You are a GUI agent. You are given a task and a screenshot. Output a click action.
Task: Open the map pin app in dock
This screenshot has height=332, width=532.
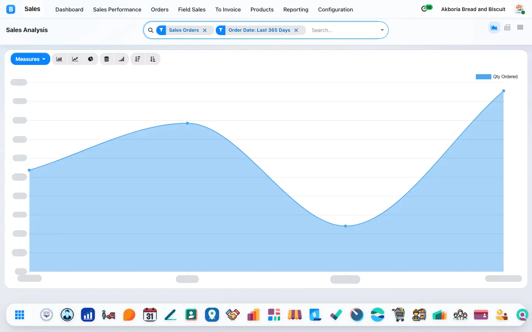click(x=212, y=315)
